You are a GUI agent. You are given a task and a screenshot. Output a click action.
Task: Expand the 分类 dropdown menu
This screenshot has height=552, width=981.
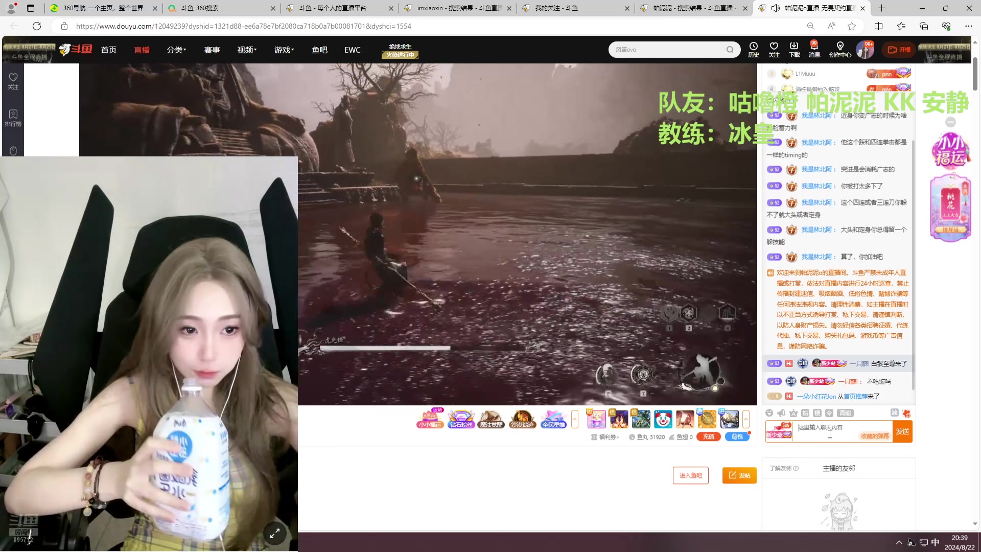[176, 50]
